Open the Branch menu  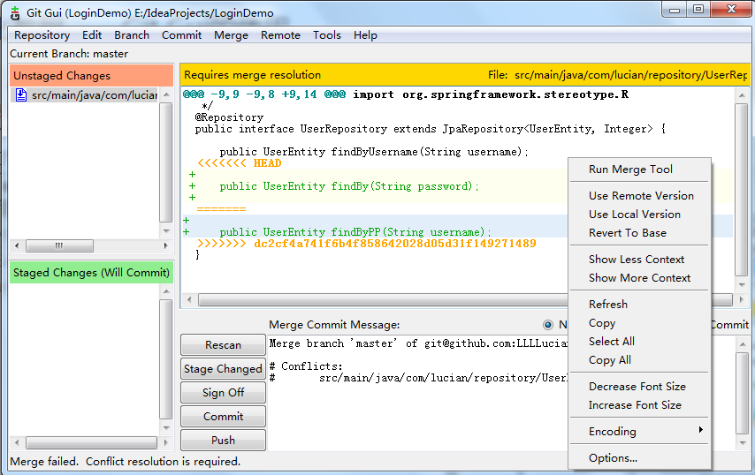pos(132,35)
